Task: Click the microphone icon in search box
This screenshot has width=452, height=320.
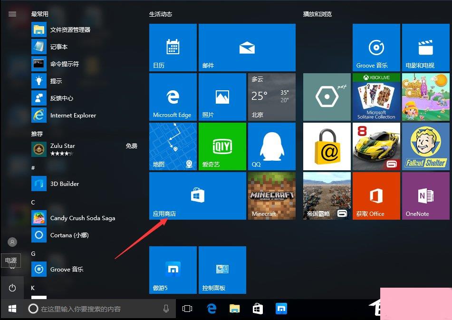Action: tap(166, 309)
